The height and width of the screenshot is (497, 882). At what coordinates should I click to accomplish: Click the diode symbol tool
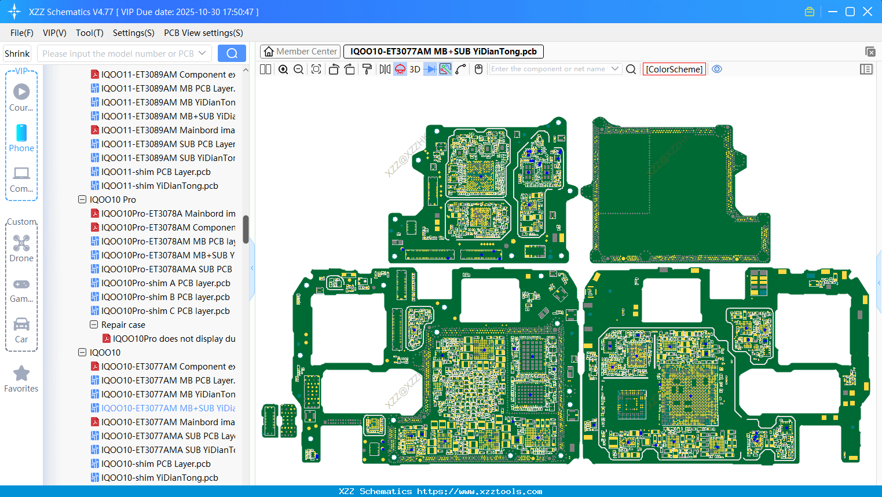point(430,69)
